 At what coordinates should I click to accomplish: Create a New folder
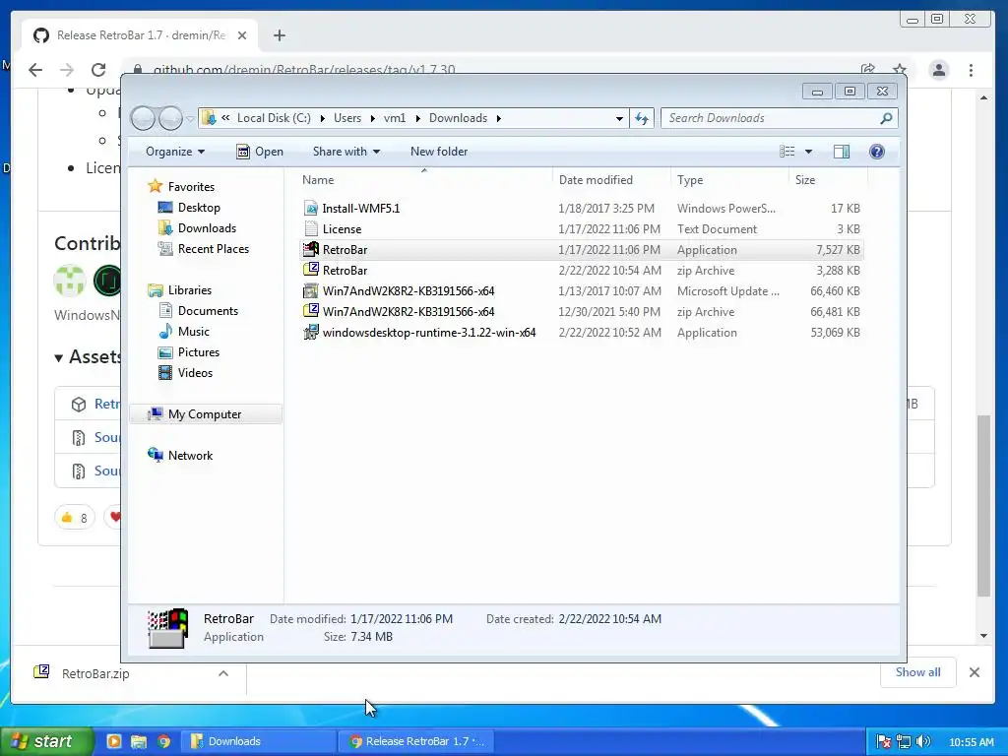(x=439, y=152)
